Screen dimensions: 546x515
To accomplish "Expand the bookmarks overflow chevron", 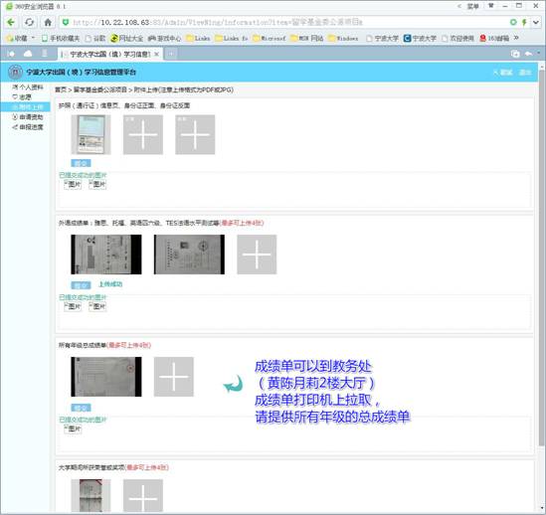I will click(516, 38).
